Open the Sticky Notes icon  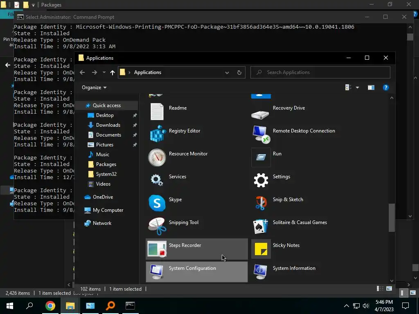(x=261, y=249)
